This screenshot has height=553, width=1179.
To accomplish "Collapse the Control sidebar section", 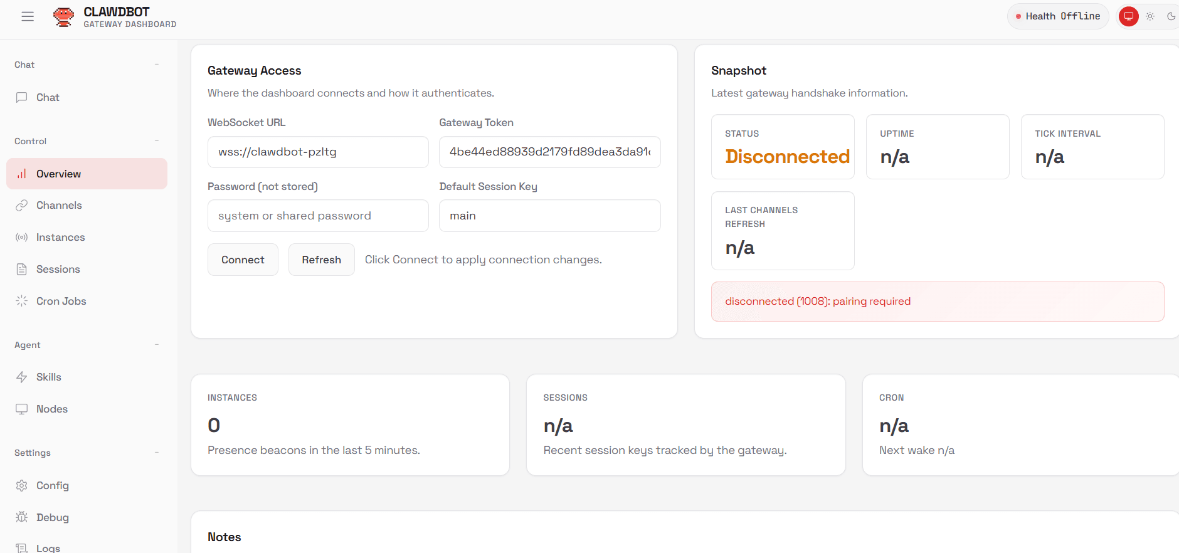I will pos(157,140).
